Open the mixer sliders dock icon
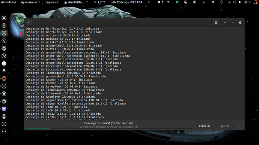Viewport: 259px width, 145px height. (x=4, y=86)
